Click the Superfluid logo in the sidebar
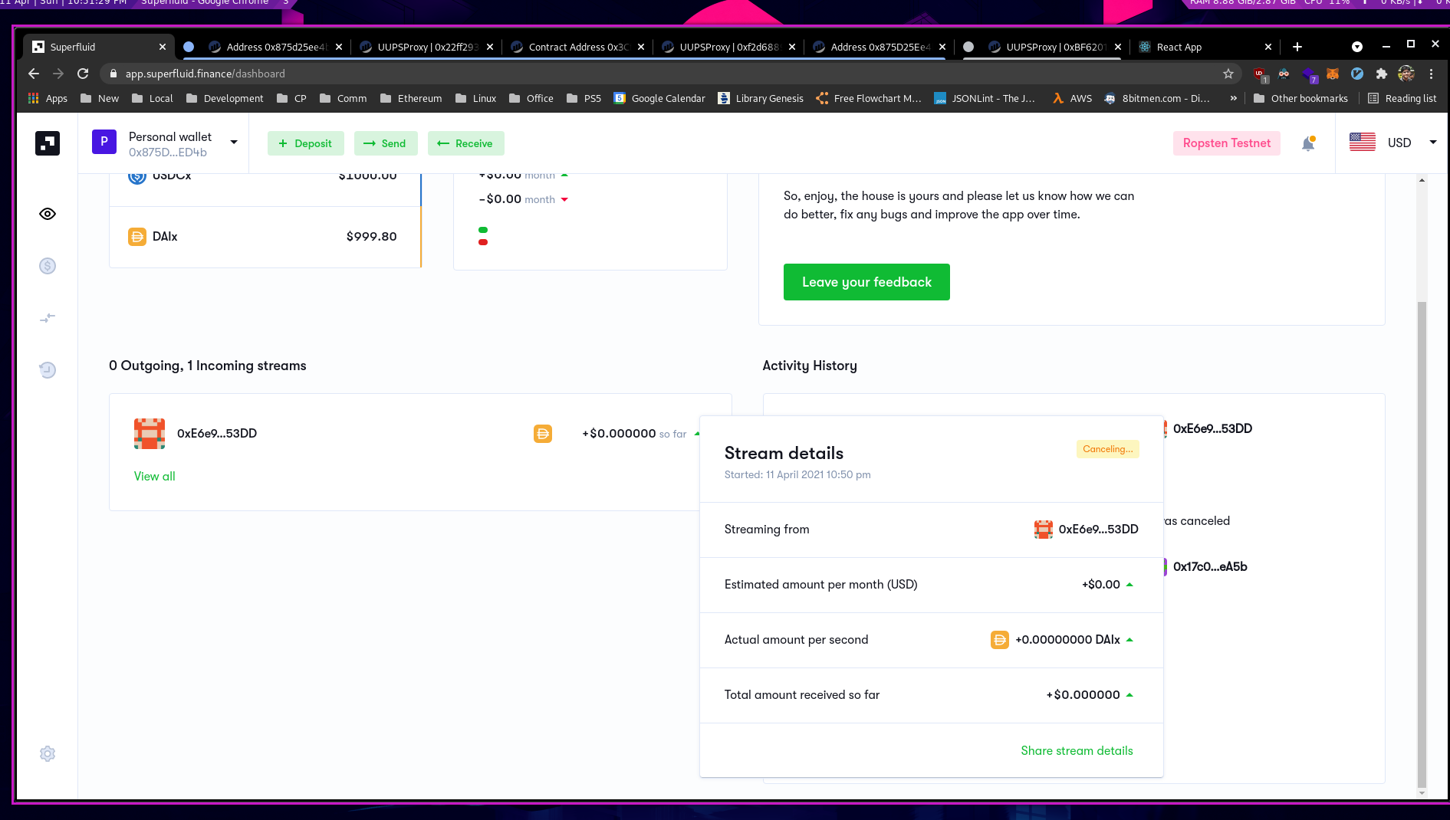Screen dimensions: 1450x820 coord(48,143)
